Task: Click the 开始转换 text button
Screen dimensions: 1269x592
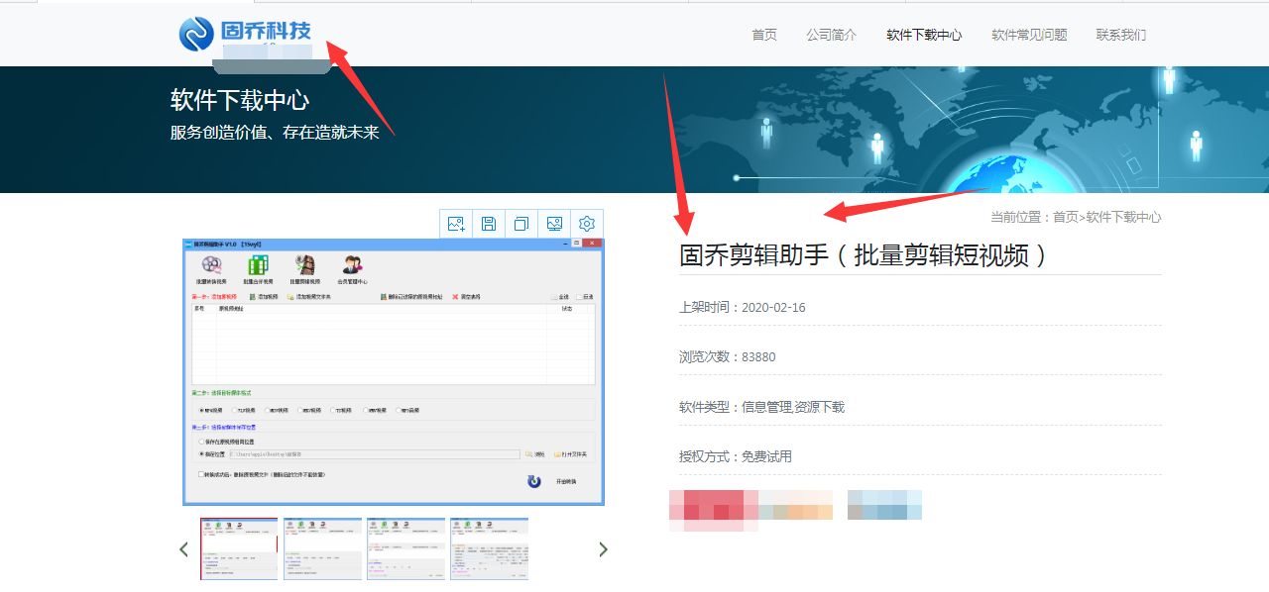Action: point(566,482)
